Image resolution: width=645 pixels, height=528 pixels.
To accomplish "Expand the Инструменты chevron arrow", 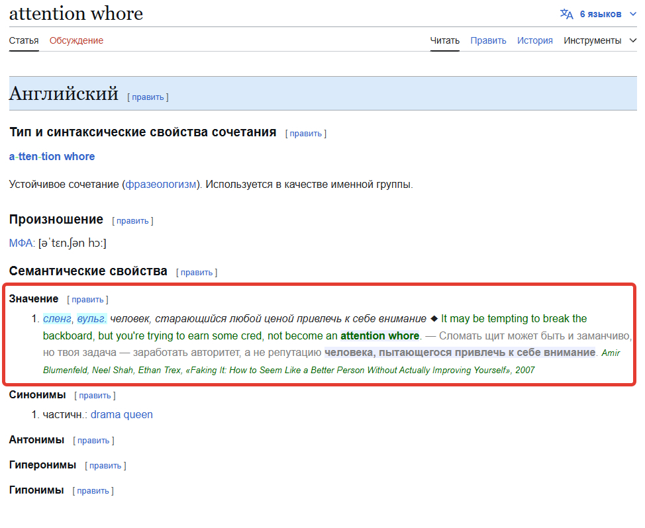I will tap(633, 40).
